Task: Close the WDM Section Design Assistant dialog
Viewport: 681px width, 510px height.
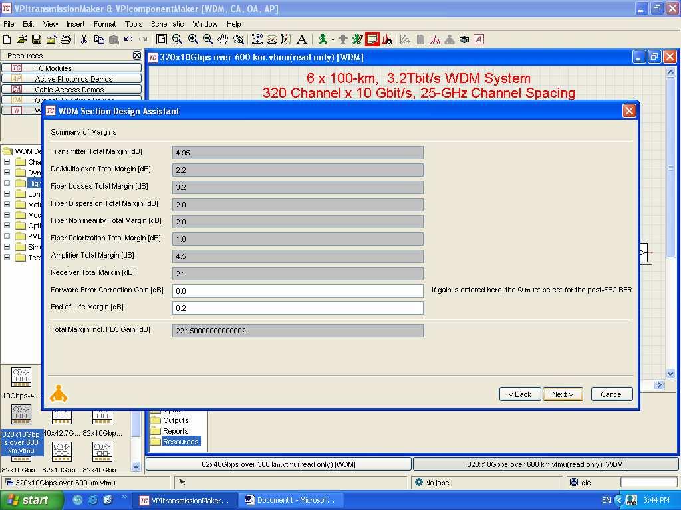Action: (x=629, y=111)
